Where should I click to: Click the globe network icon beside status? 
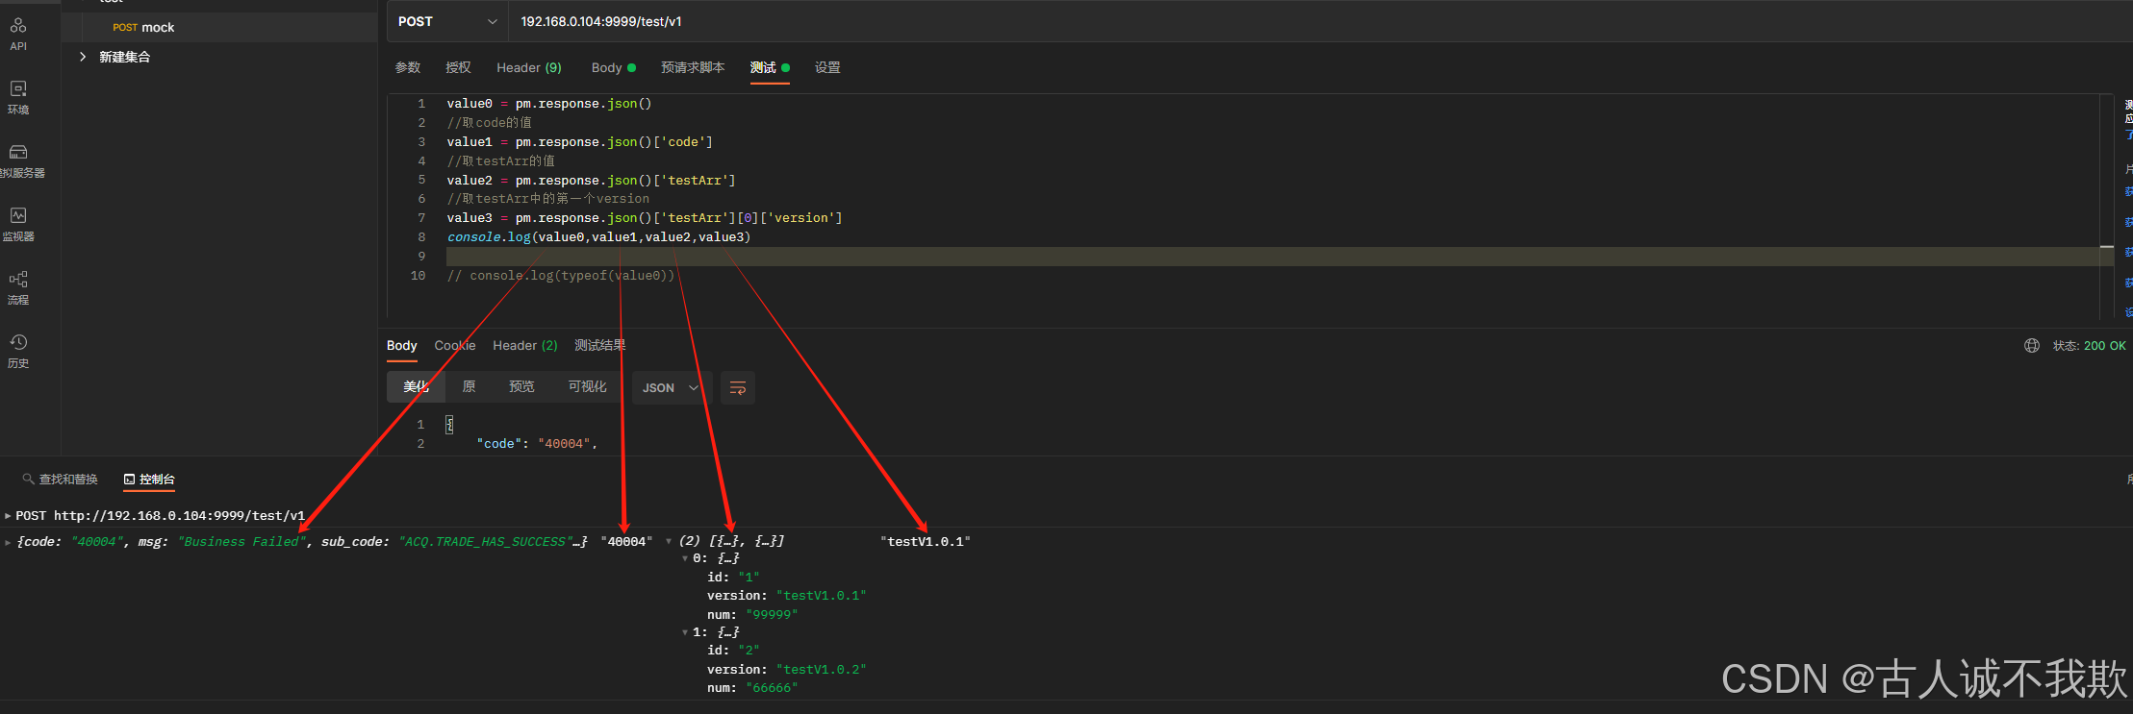(2031, 346)
